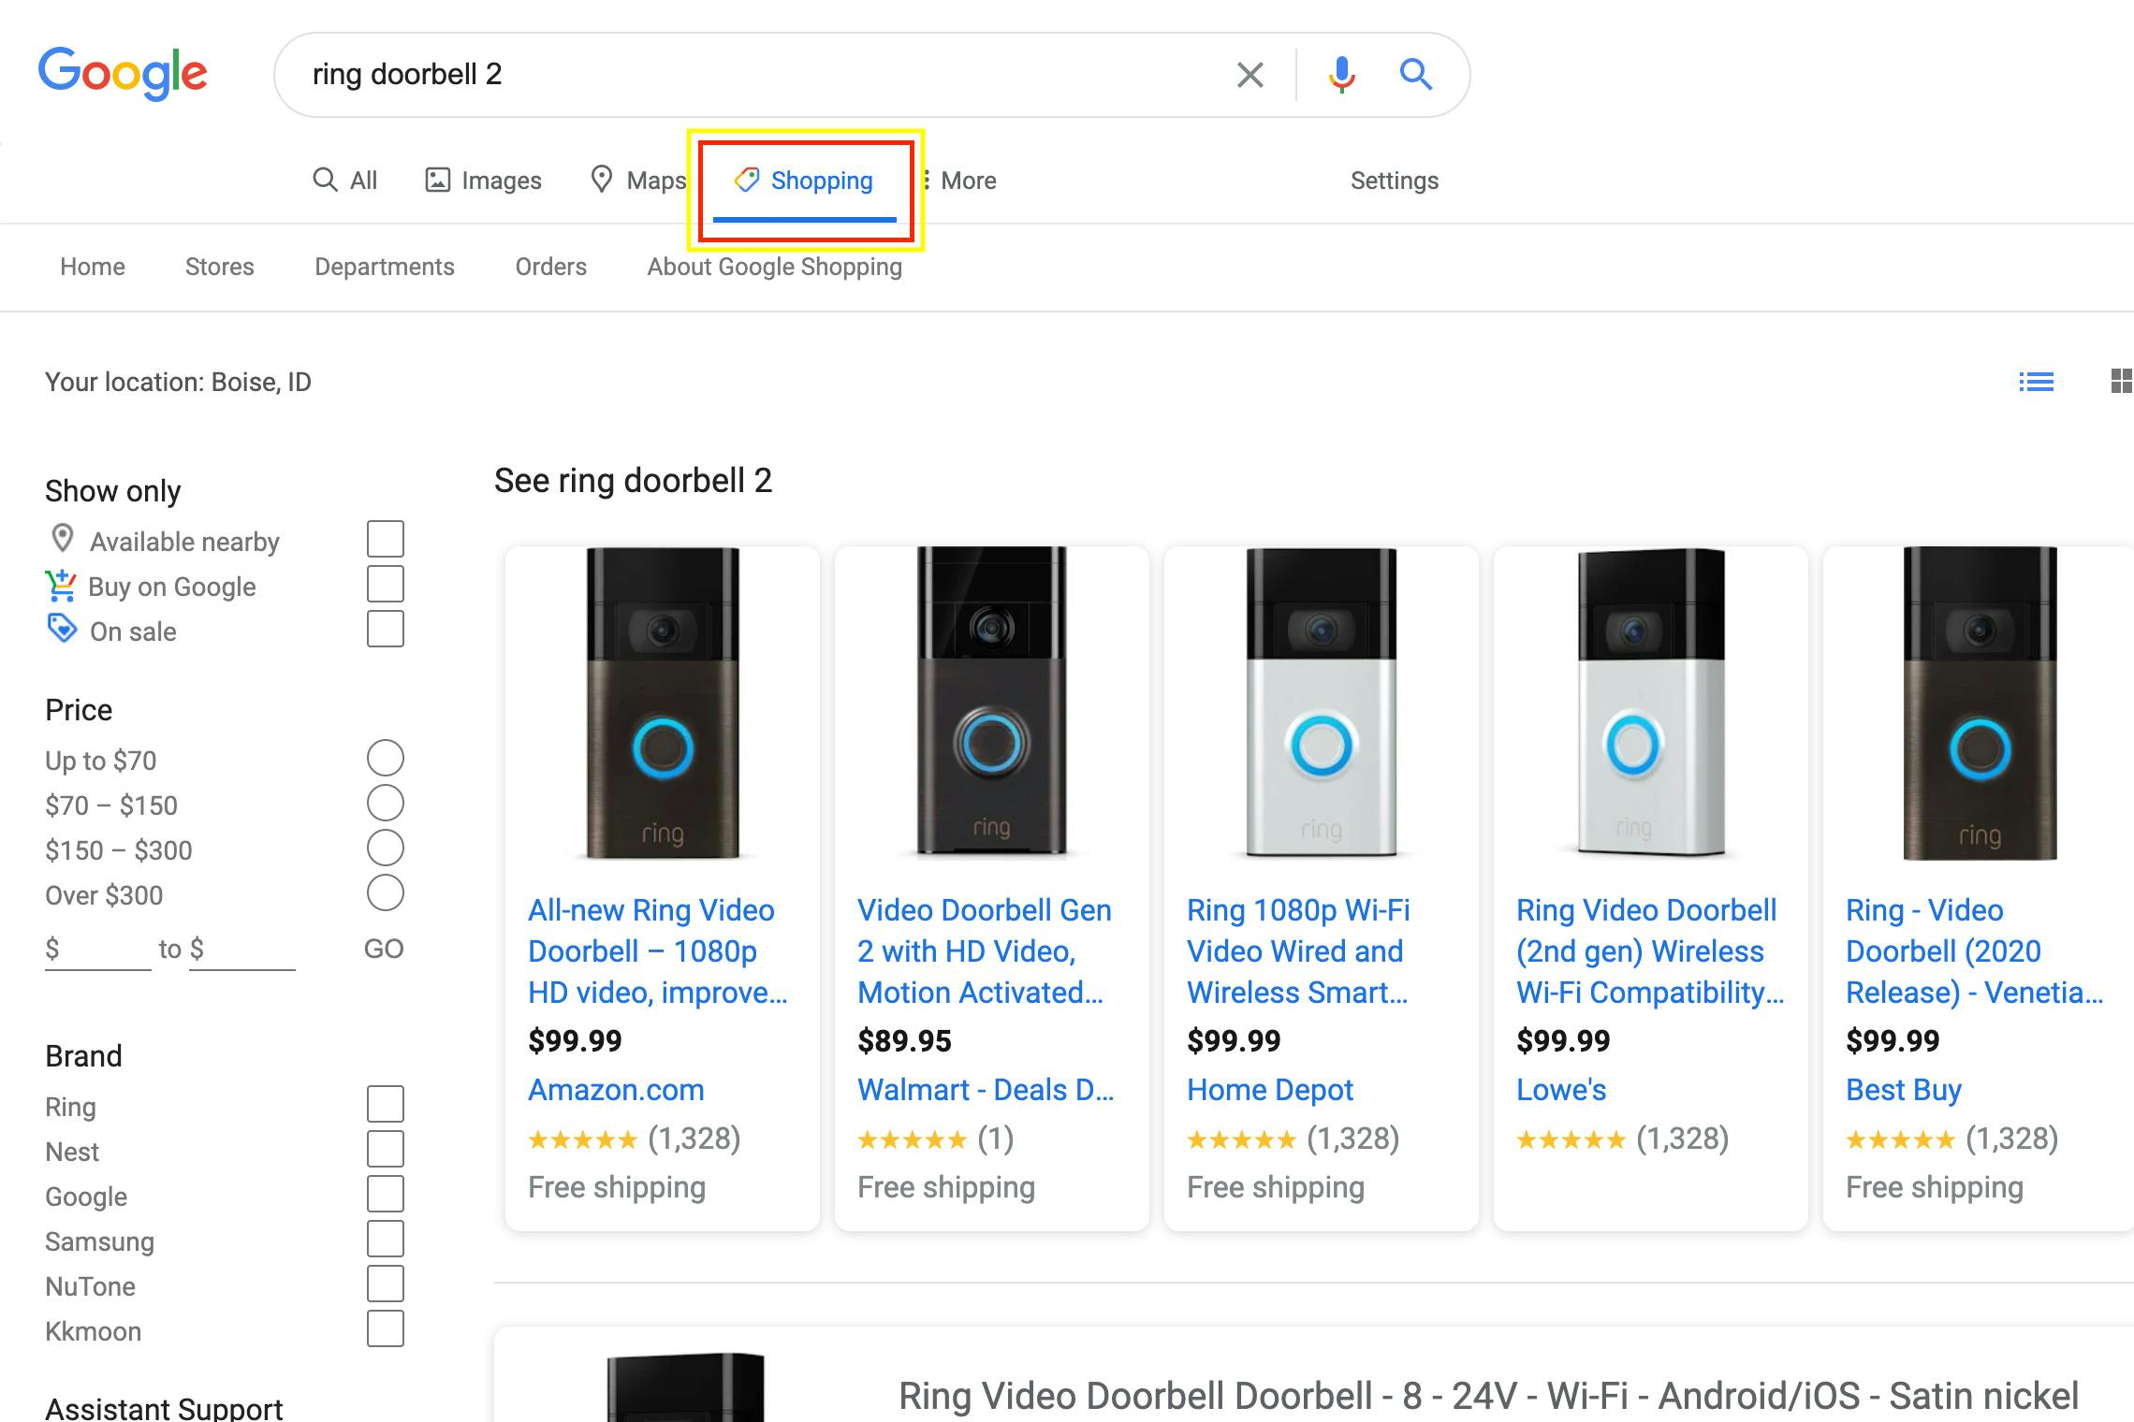Viewport: 2134px width, 1422px height.
Task: Open All-new Ring Video Doorbell listing
Action: click(x=658, y=951)
